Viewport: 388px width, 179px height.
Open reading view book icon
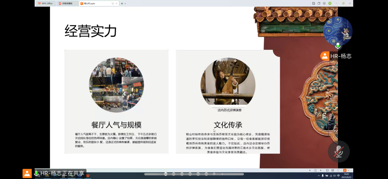338,170
